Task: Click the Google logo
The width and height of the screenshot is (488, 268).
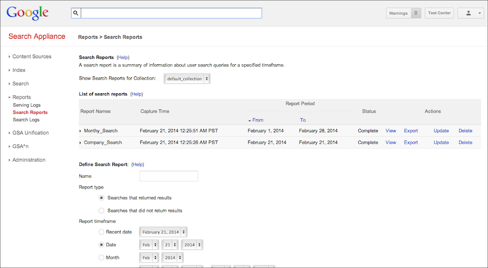Action: click(27, 13)
